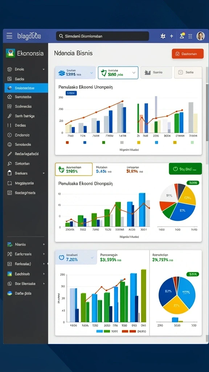Open the hamburger menu icon
Viewport: 209px width, 372px height.
[9, 36]
